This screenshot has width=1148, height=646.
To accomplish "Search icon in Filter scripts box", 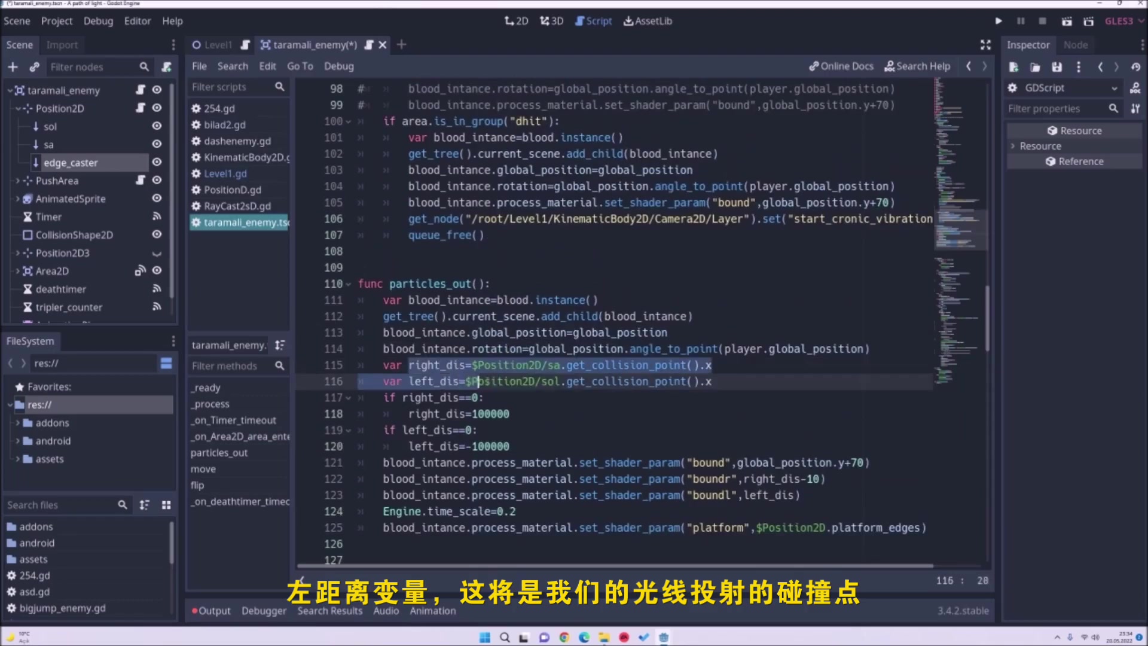I will [x=279, y=87].
